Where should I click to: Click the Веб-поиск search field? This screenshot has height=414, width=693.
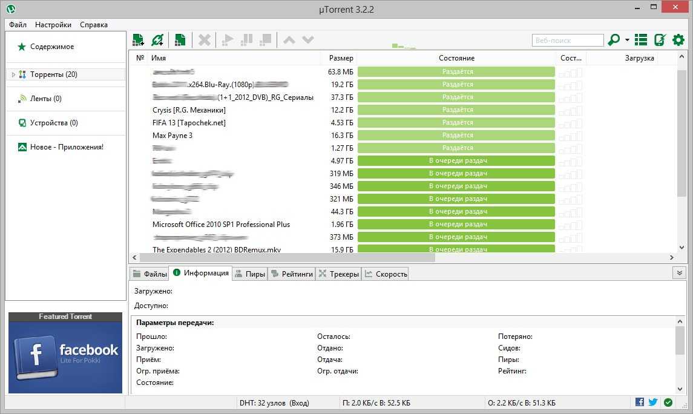568,40
